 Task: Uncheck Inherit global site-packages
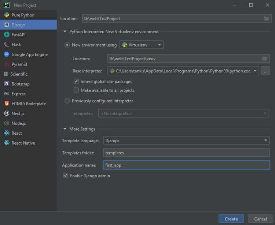click(x=76, y=81)
